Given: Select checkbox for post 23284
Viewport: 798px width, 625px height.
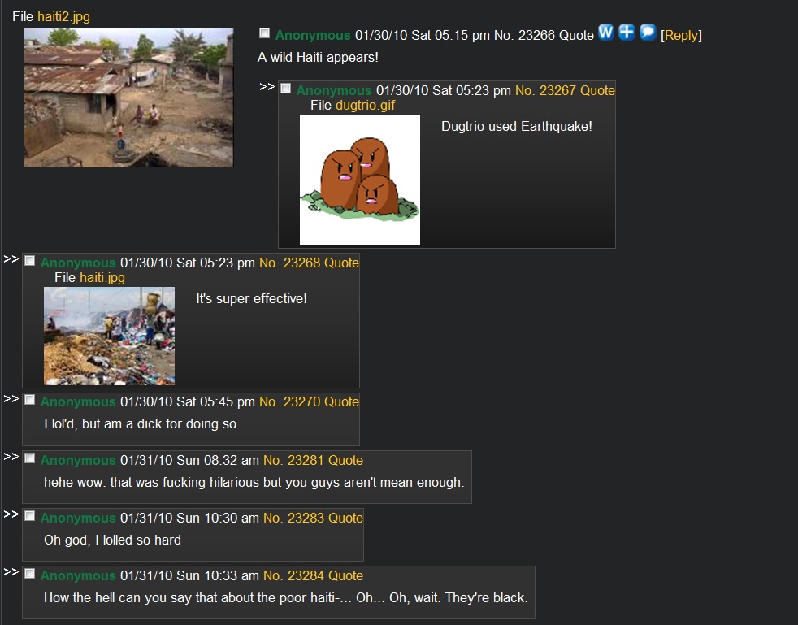Looking at the screenshot, I should (x=29, y=574).
